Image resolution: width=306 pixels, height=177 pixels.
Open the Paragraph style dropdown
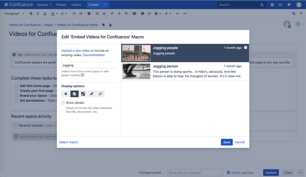pyautogui.click(x=14, y=14)
